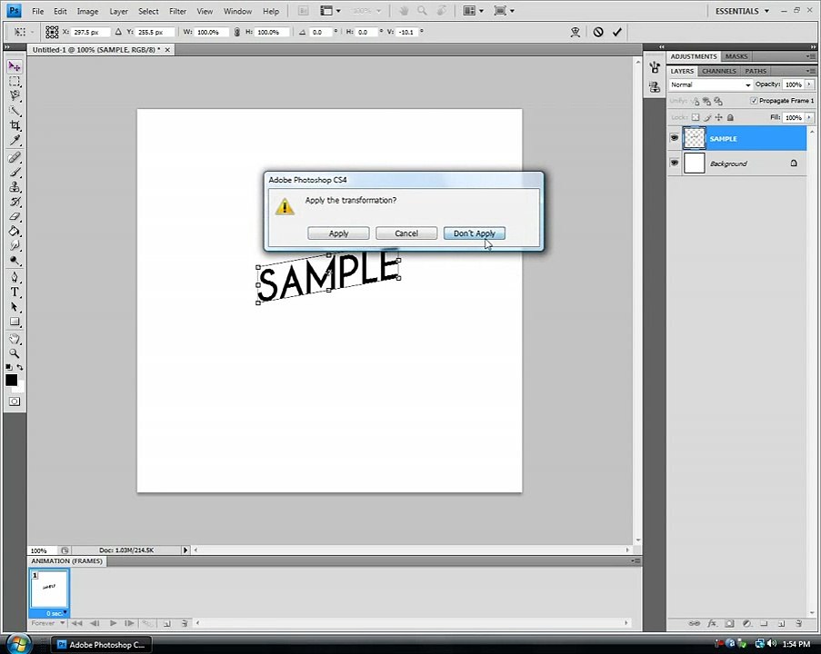Select animation frame 1 thumbnail
This screenshot has width=821, height=654.
[x=49, y=590]
